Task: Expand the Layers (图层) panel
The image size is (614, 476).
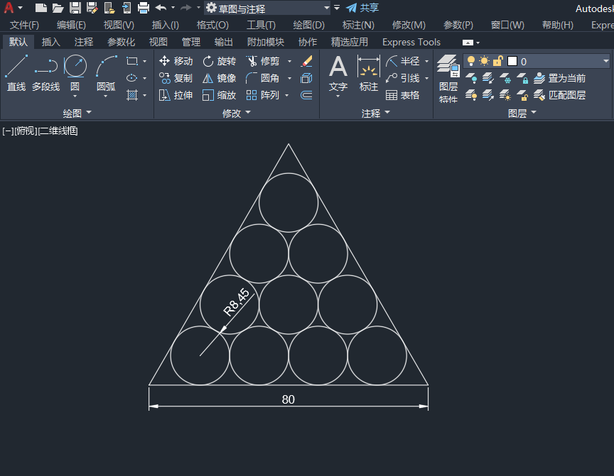Action: 522,113
